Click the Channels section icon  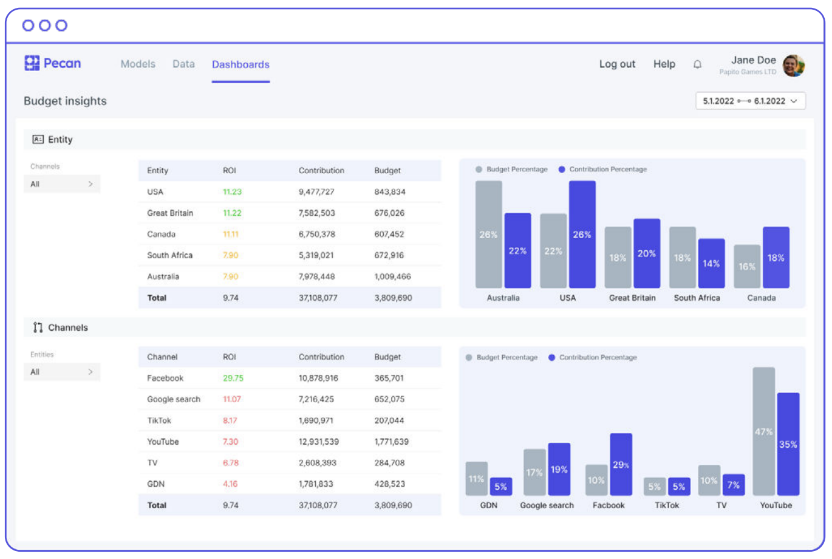pos(38,328)
